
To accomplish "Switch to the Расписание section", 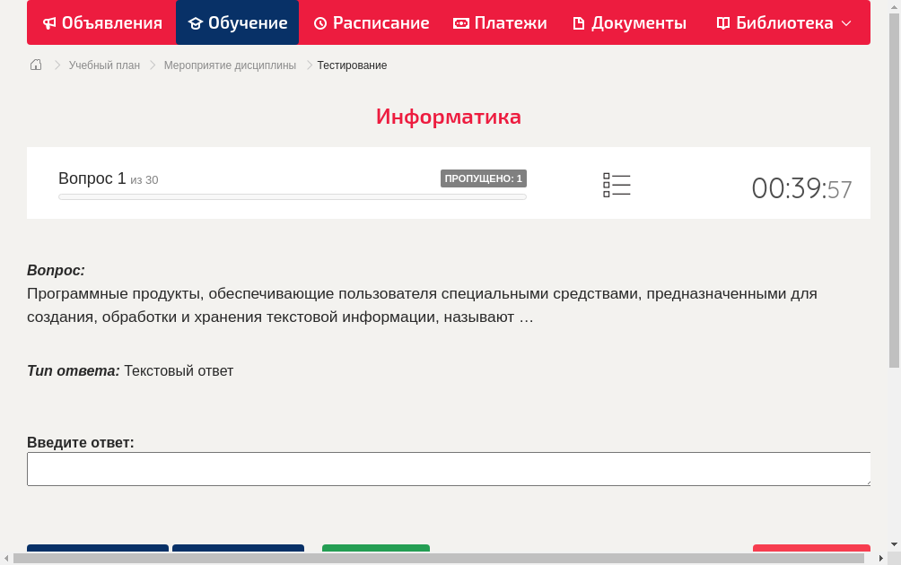I will 371,22.
